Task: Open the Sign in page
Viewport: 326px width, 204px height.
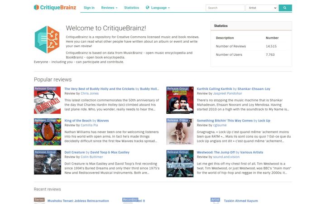Action: point(89,8)
